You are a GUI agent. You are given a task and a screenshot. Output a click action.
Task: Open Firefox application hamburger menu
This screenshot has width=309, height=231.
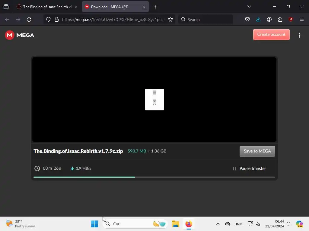coord(302,19)
